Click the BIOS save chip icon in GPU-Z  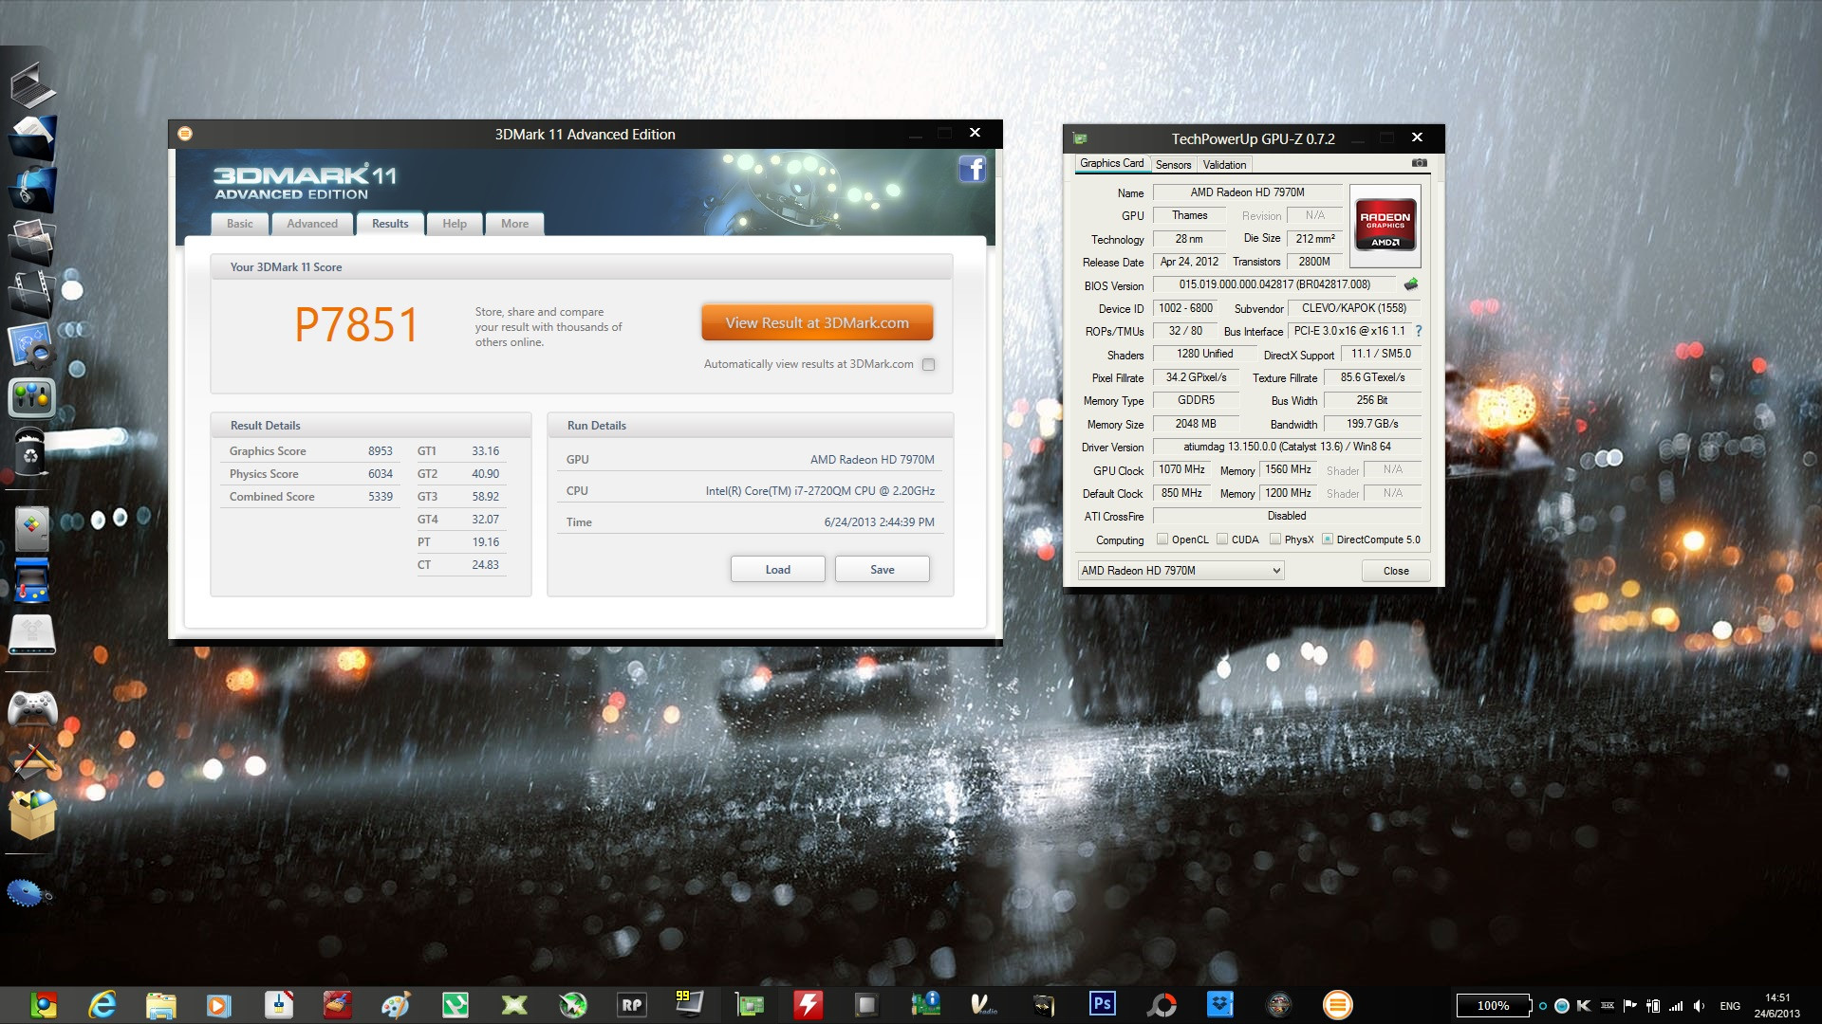1411,284
